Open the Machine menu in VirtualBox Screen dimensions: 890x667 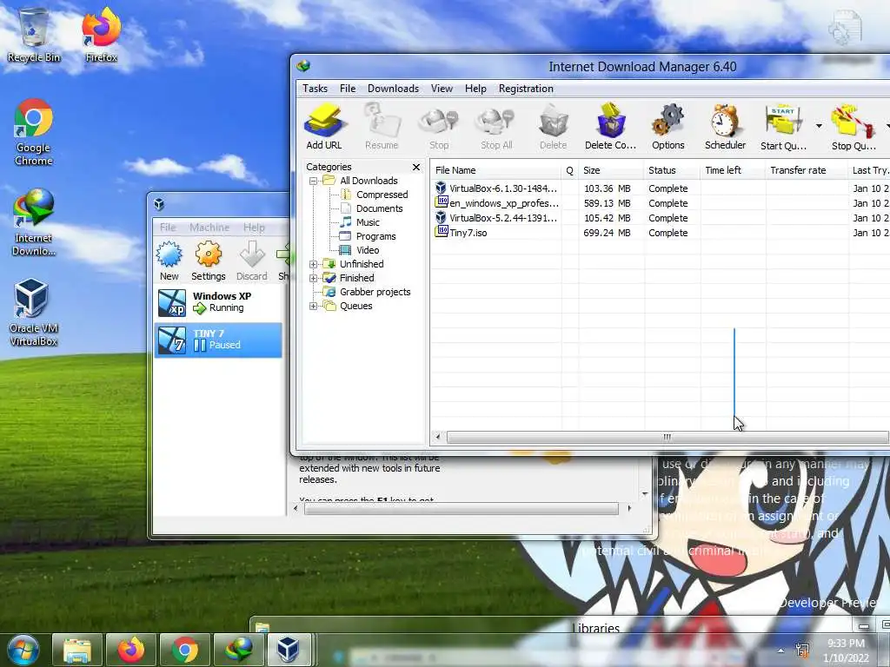pyautogui.click(x=209, y=228)
